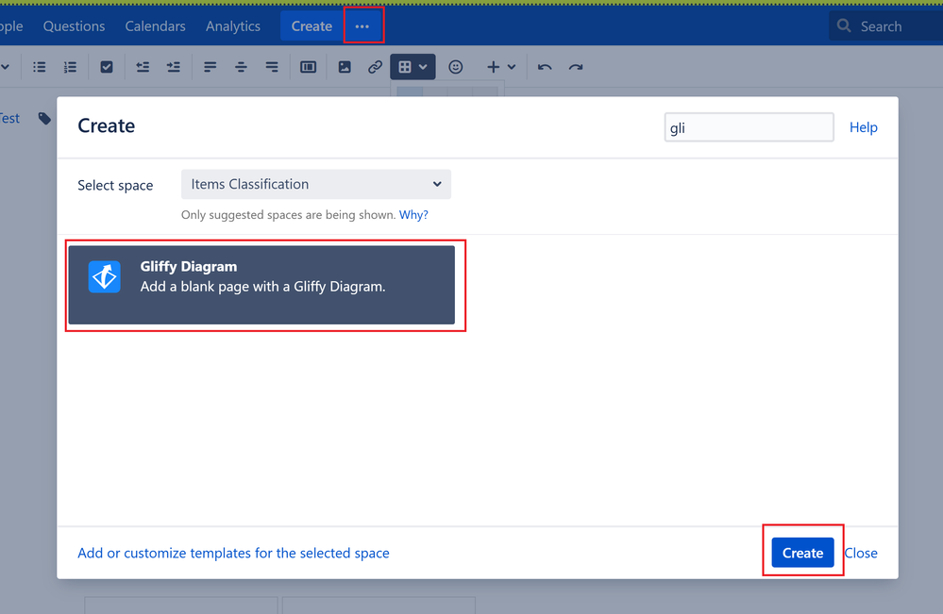This screenshot has width=943, height=614.
Task: Open the Questions menu
Action: [74, 26]
